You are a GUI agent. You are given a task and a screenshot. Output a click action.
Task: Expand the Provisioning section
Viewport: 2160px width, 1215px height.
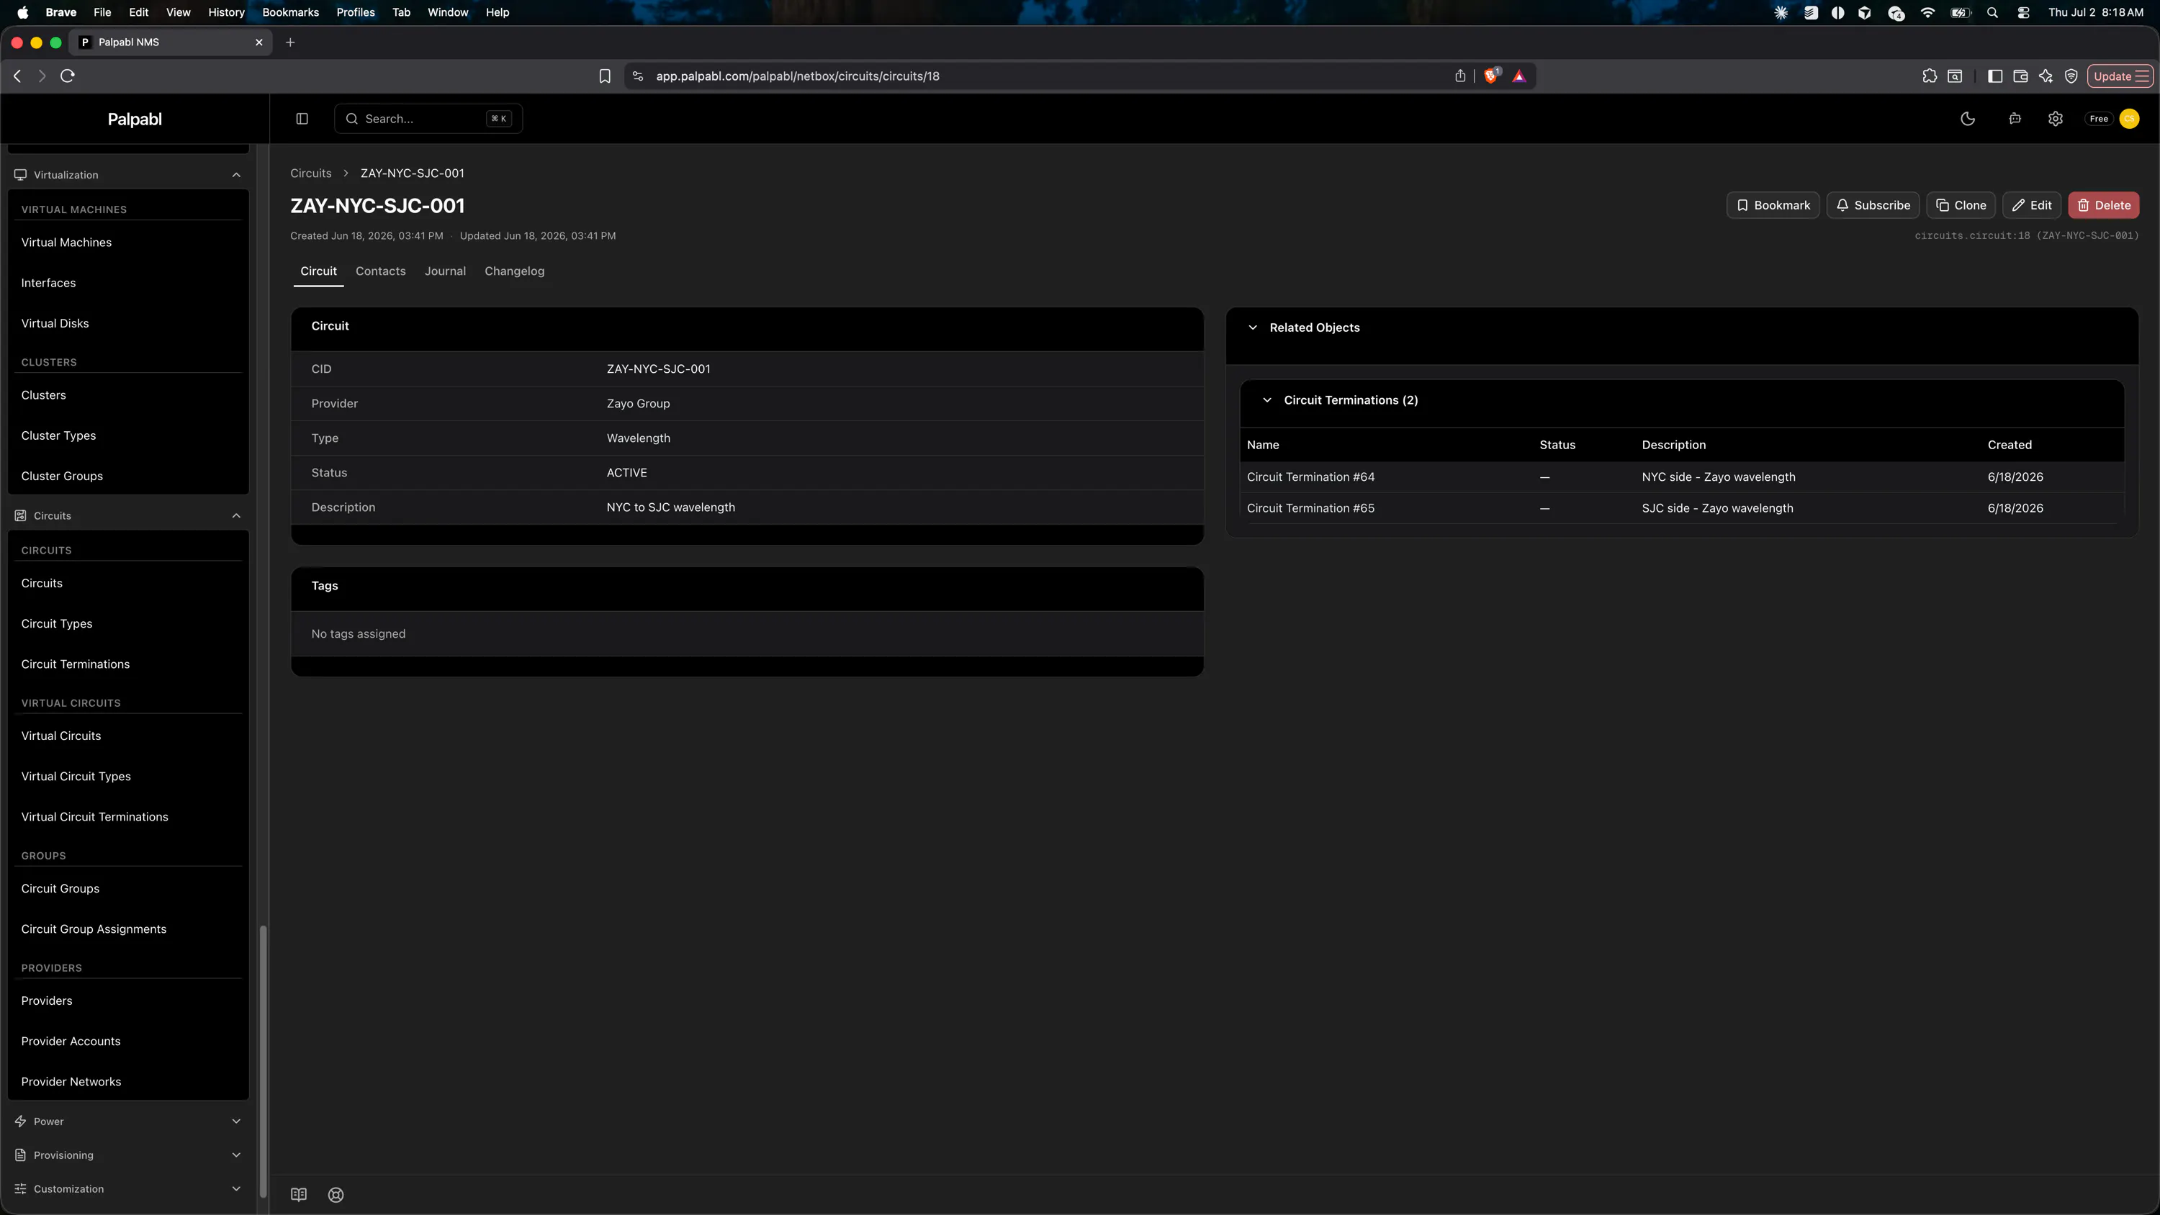(127, 1155)
